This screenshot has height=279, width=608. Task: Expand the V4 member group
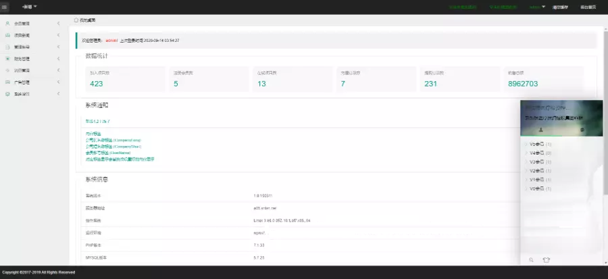[x=538, y=153]
